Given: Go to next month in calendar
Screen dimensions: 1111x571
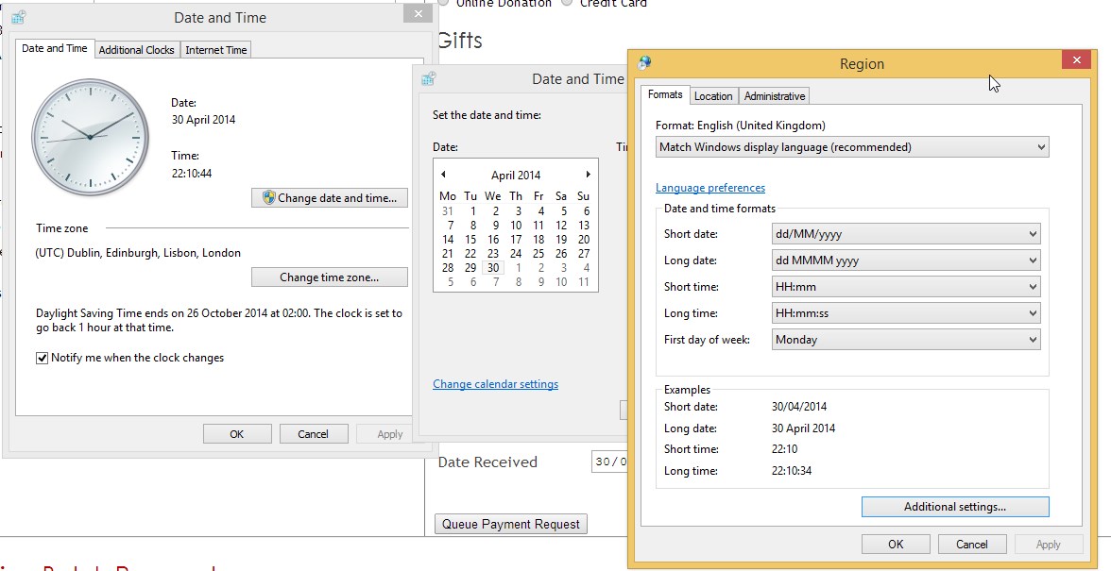Looking at the screenshot, I should tap(588, 174).
